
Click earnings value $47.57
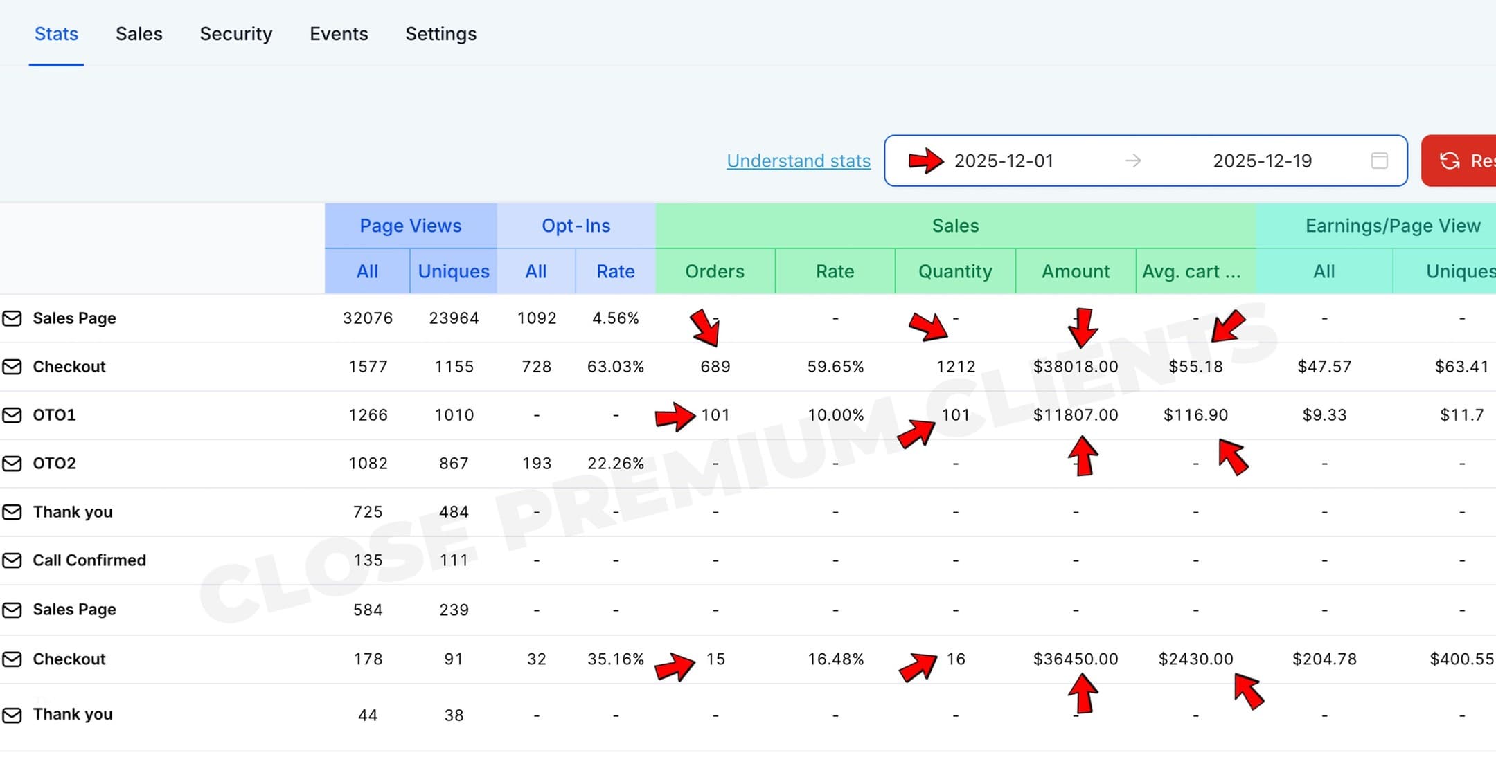pos(1324,367)
